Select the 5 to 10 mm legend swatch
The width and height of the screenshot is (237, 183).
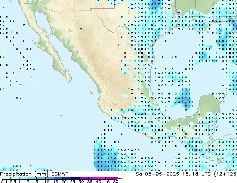tap(41, 178)
